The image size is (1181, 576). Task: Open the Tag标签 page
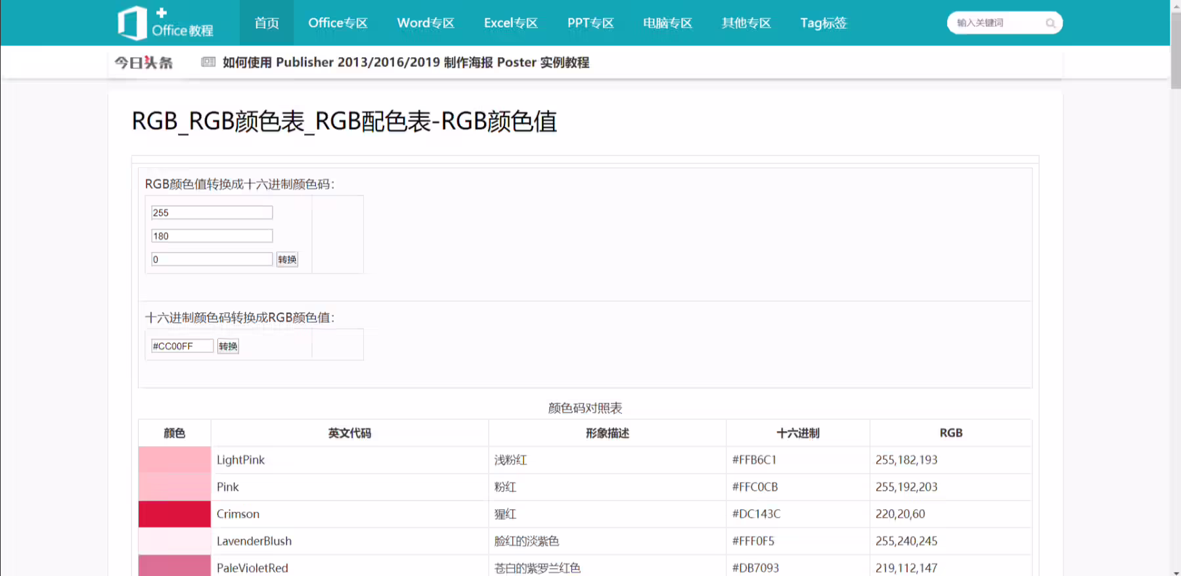point(824,23)
